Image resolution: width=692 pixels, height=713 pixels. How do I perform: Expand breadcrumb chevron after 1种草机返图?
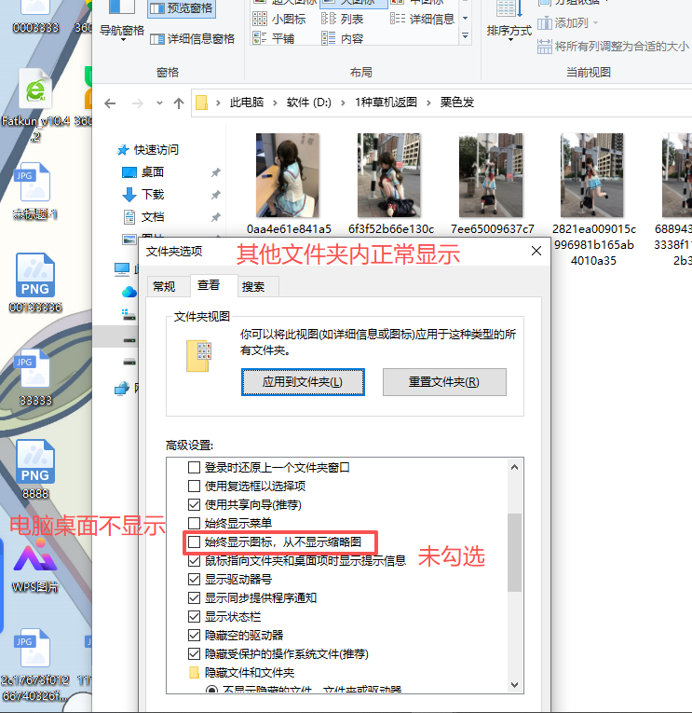[x=428, y=103]
